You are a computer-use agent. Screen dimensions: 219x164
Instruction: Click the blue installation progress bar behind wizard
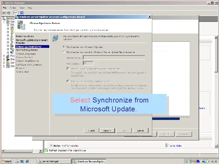[166, 119]
